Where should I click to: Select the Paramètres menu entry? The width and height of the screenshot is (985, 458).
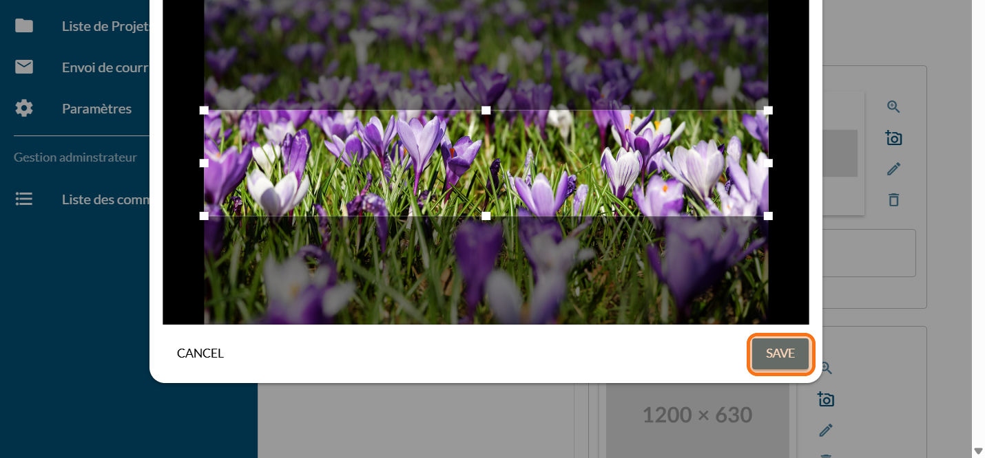tap(96, 109)
